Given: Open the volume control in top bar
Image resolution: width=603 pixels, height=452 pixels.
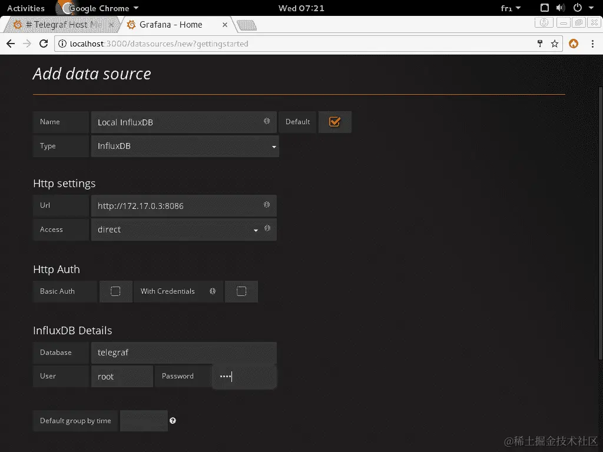Looking at the screenshot, I should (561, 8).
